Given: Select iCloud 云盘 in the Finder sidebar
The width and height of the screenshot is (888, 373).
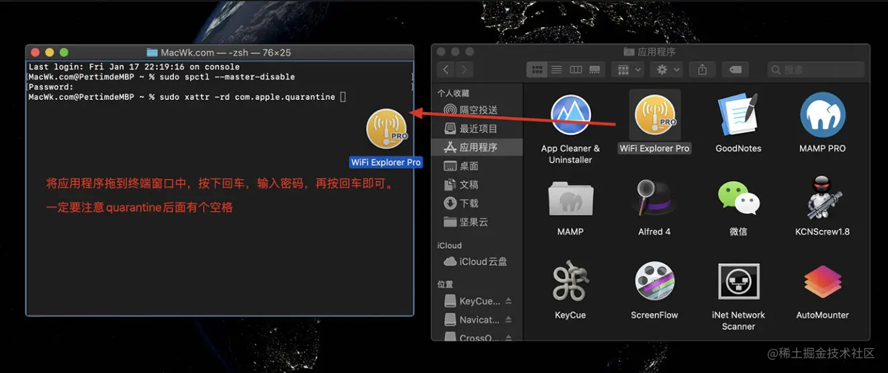Looking at the screenshot, I should tap(478, 262).
